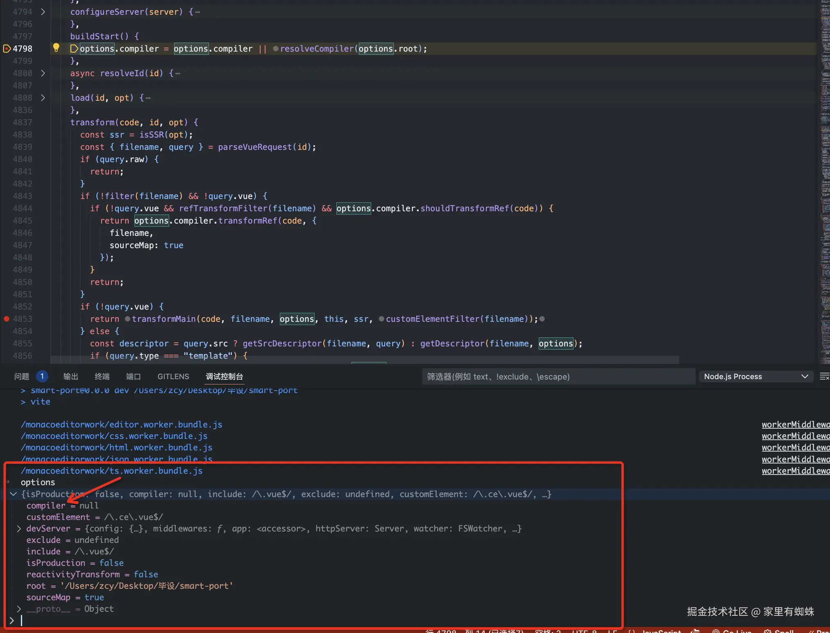Click the debug arrow beside line 4798
The width and height of the screenshot is (830, 633).
(x=7, y=49)
